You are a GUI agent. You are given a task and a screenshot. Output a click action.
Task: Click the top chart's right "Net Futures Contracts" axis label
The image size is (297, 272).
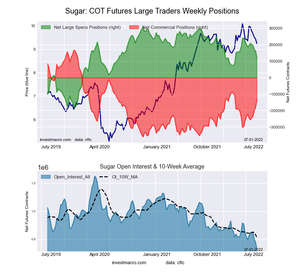pyautogui.click(x=288, y=82)
